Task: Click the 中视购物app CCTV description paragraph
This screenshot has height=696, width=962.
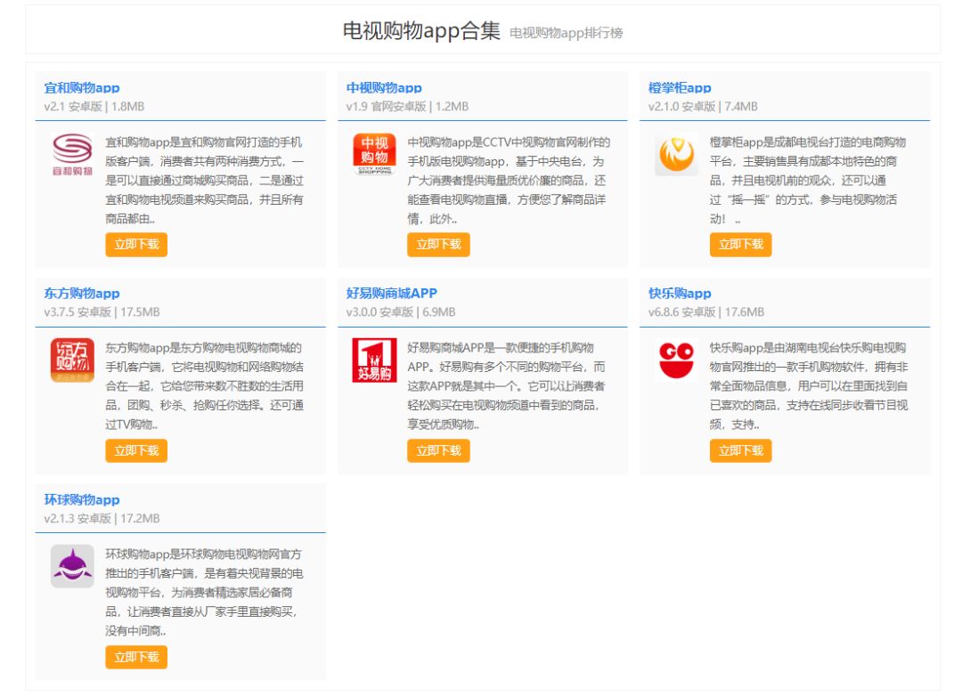Action: [509, 181]
